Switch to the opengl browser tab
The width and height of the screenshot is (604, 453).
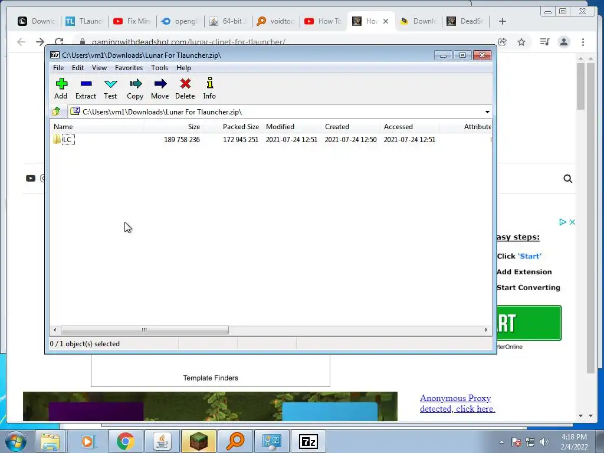180,21
